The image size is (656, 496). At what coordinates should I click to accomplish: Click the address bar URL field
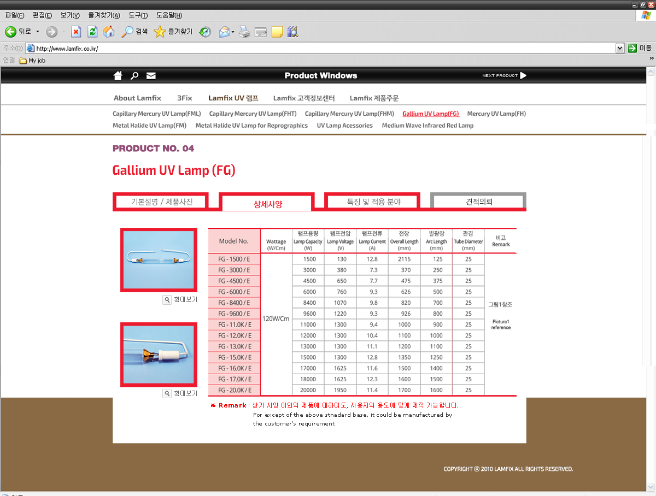(x=323, y=48)
